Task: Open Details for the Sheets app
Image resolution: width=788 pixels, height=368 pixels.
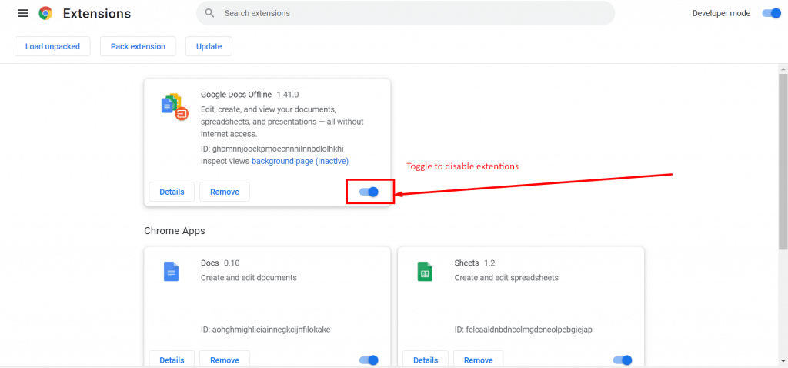Action: point(426,360)
